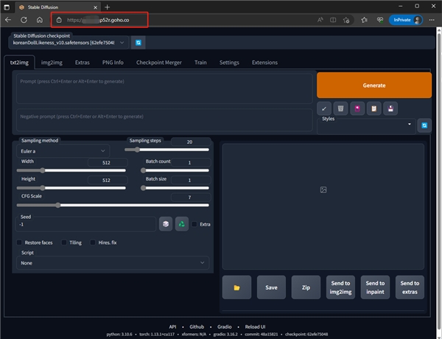This screenshot has width=442, height=339.
Task: Click Send to inpaint button
Action: pos(375,287)
